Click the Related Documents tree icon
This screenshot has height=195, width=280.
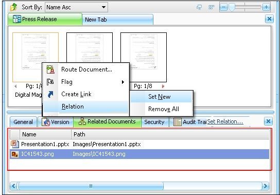coord(82,121)
